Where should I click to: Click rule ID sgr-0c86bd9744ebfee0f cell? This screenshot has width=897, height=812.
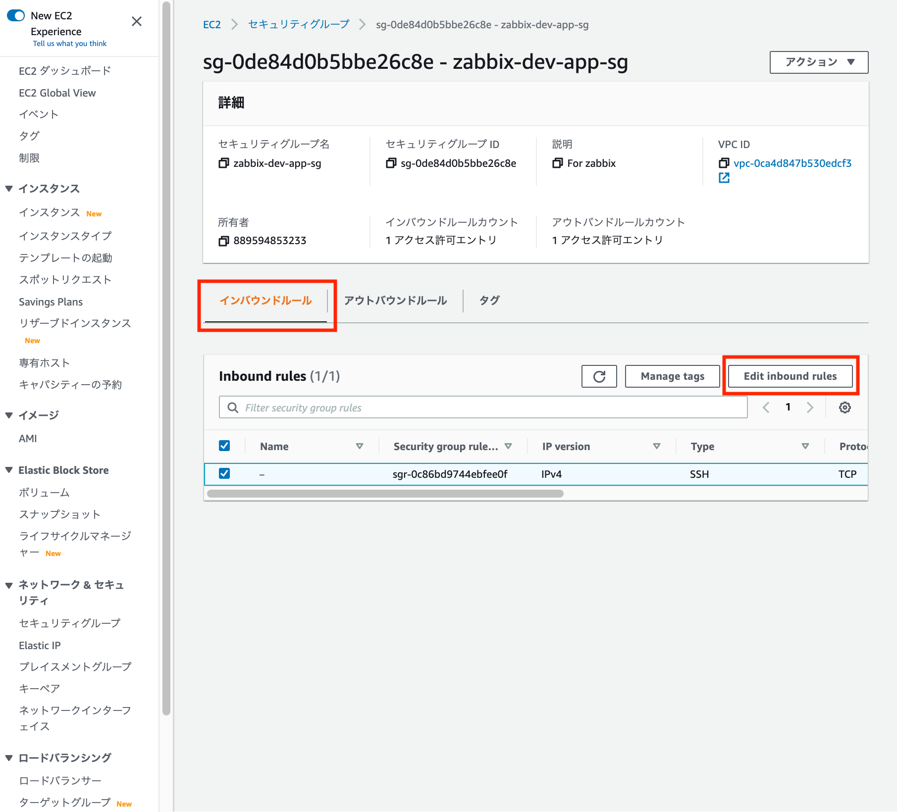point(450,474)
